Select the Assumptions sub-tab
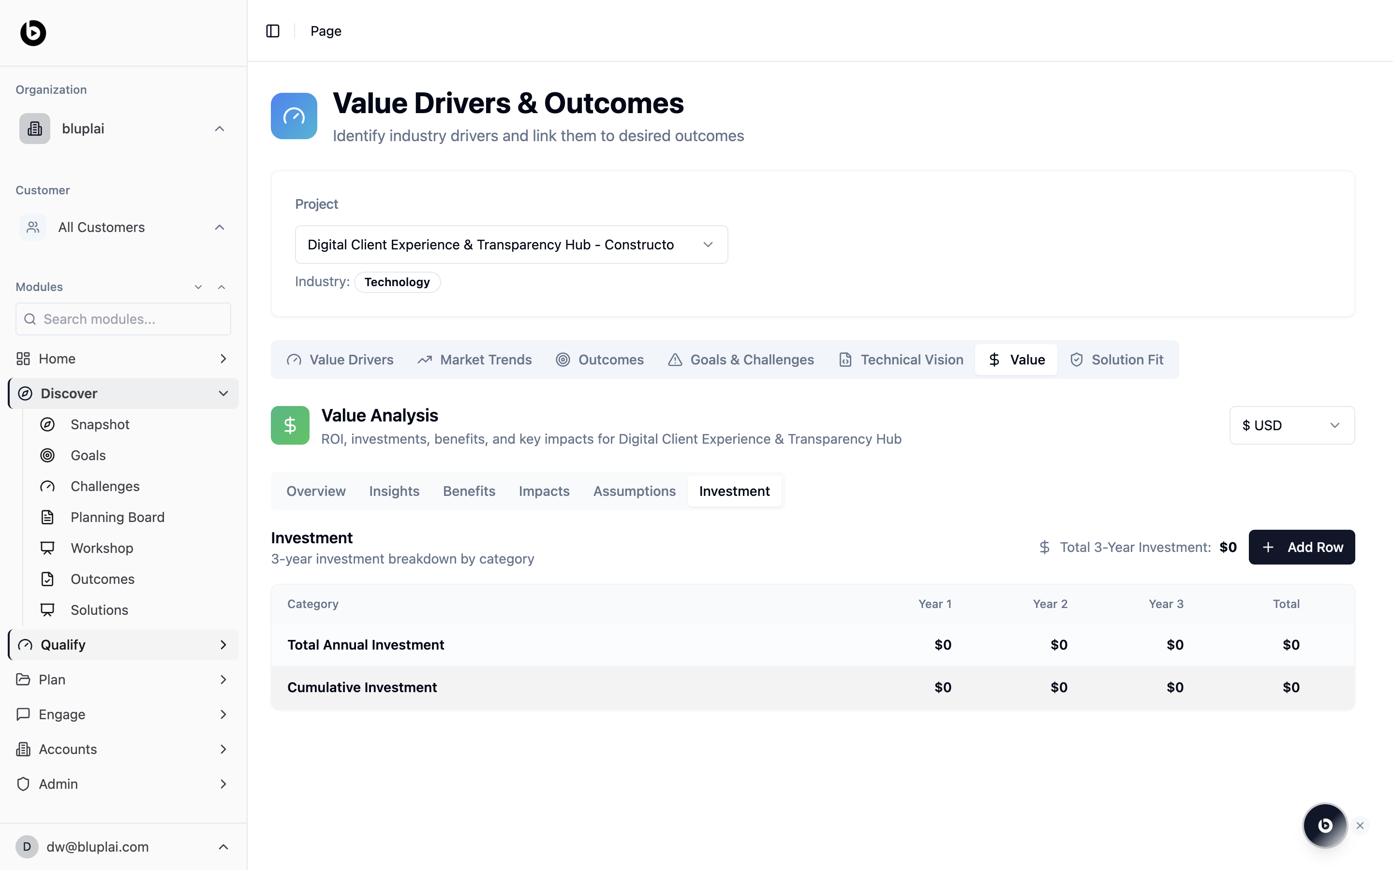The image size is (1393, 870). [x=634, y=492]
